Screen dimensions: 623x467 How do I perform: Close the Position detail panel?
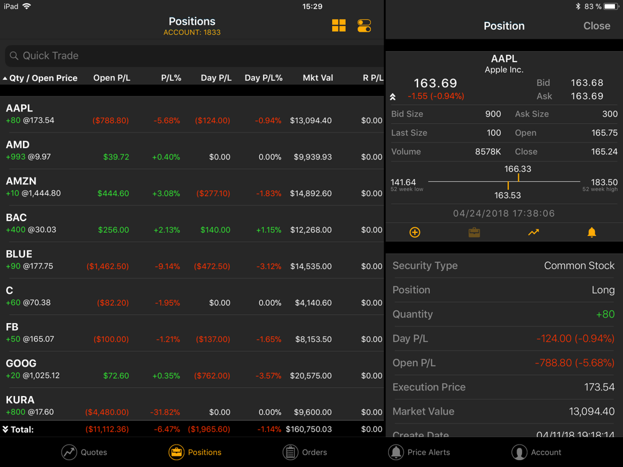(596, 26)
